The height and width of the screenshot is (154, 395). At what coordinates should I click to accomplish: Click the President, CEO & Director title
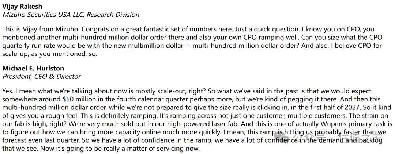point(41,77)
